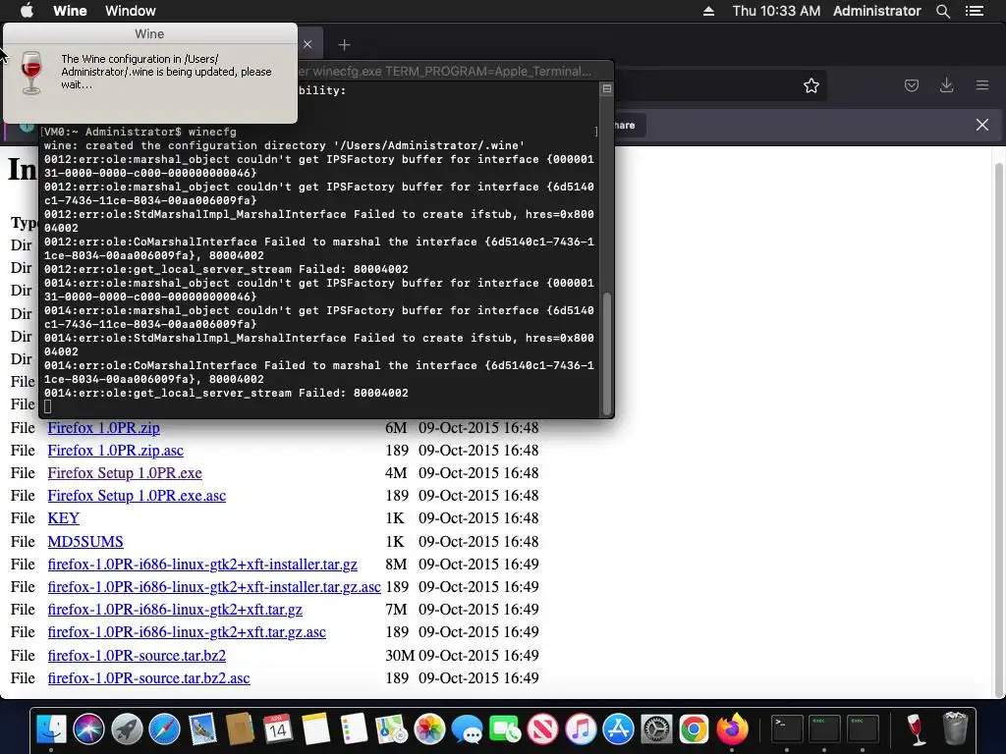The width and height of the screenshot is (1006, 754).
Task: Open firefox-1.0PR-source.tar.bz2.asc link
Action: (x=149, y=677)
